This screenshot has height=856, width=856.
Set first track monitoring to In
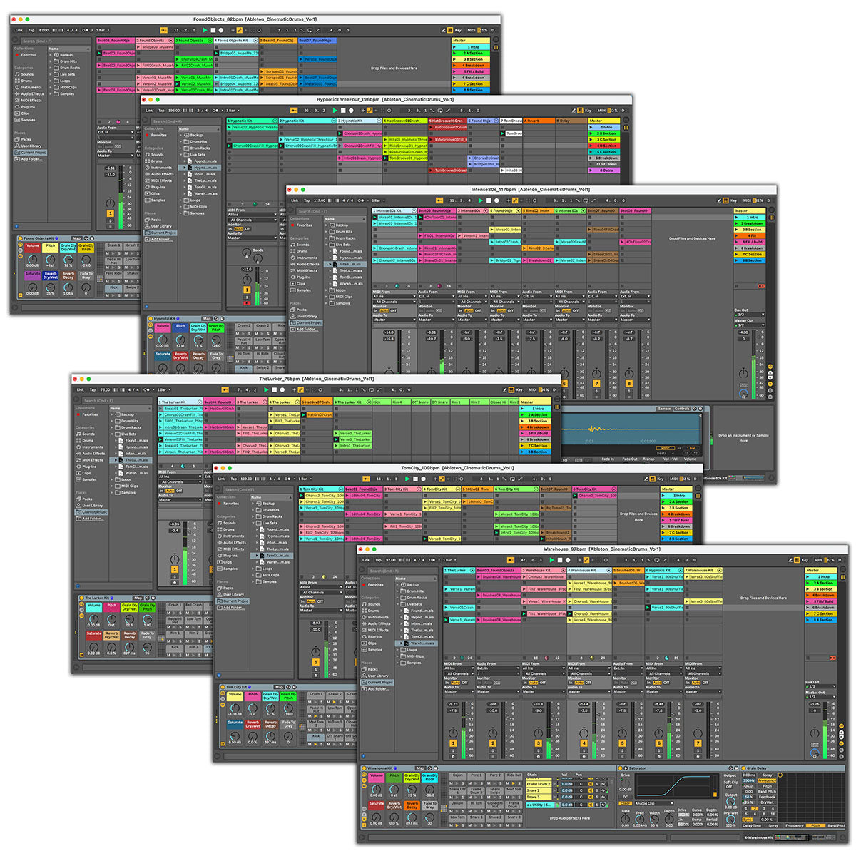[447, 683]
